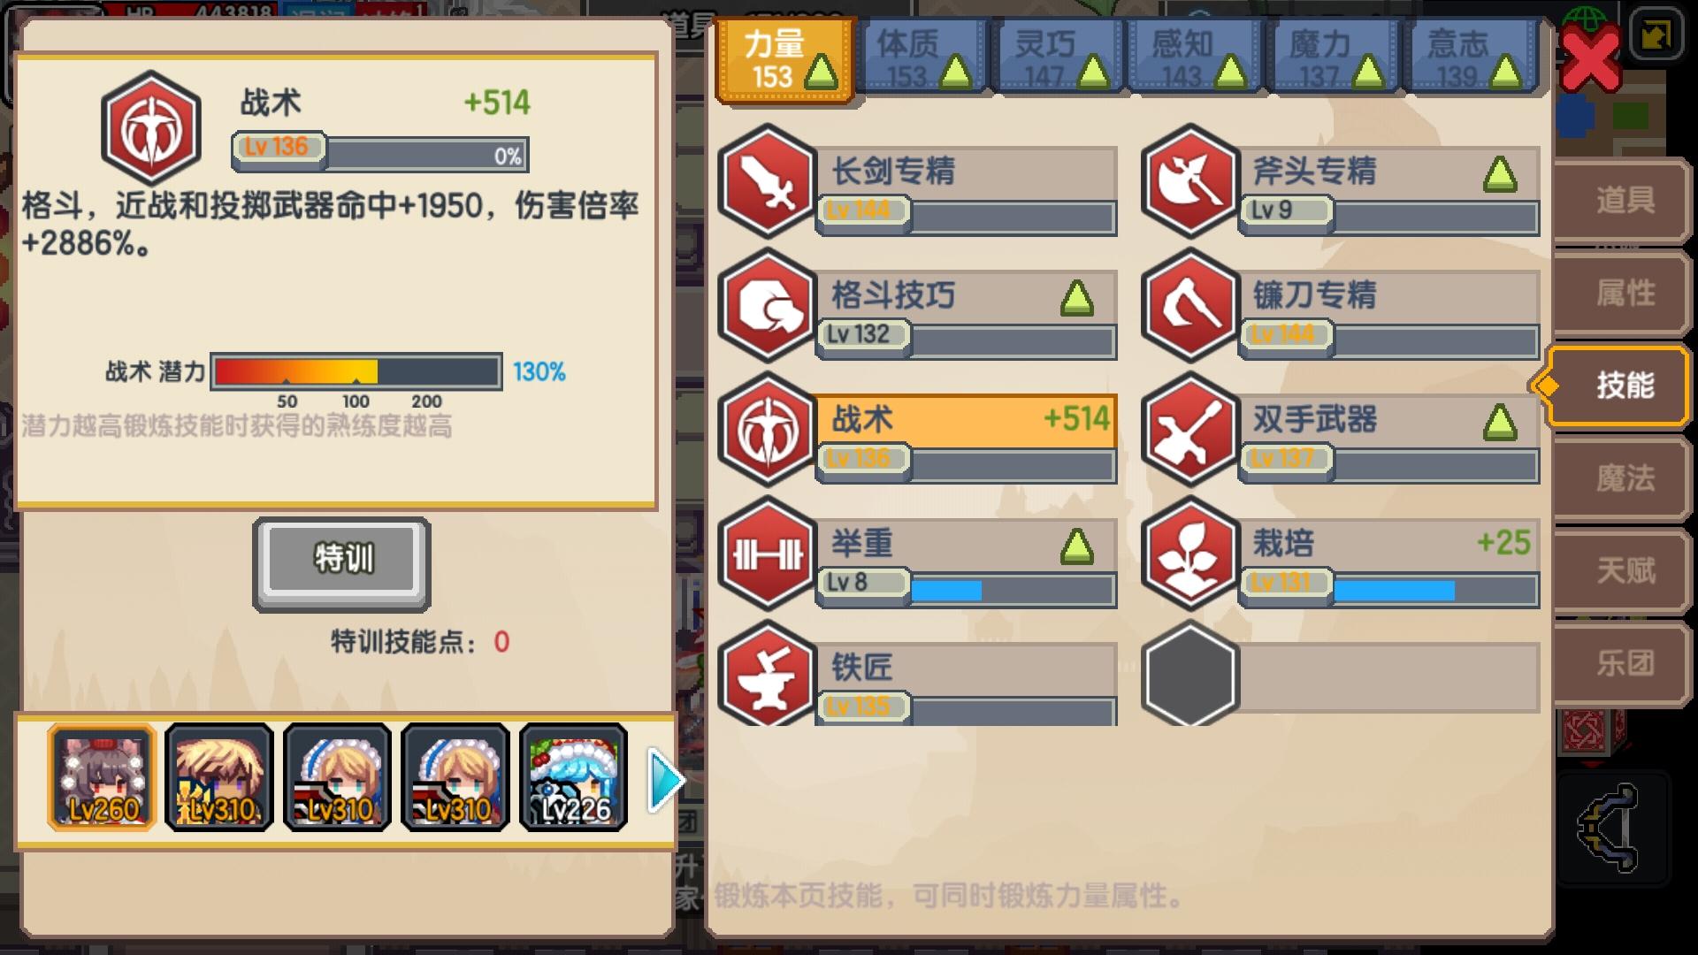Switch to the 体质 attribute tab
The width and height of the screenshot is (1698, 955).
click(922, 58)
